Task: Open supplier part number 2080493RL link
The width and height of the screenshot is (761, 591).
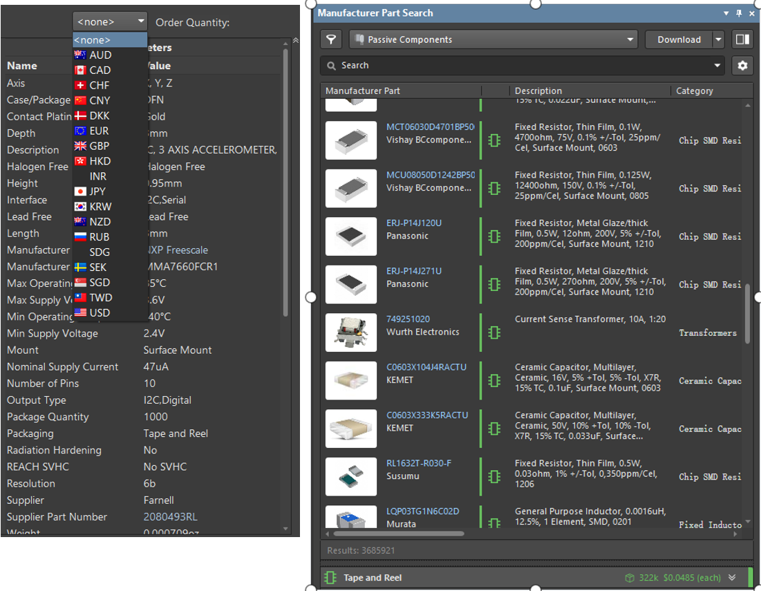Action: coord(170,517)
